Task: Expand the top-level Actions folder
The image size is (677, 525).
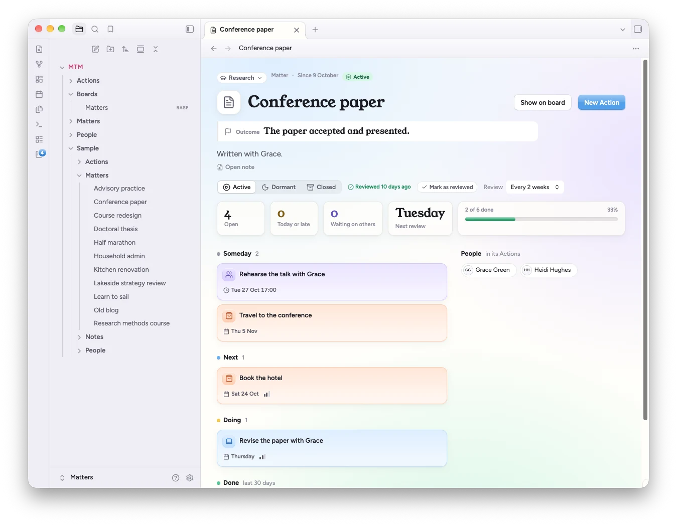Action: point(71,81)
